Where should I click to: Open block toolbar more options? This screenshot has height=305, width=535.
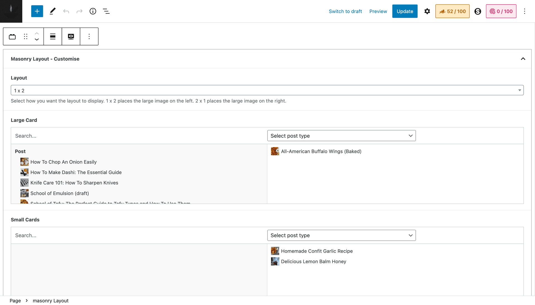point(89,36)
